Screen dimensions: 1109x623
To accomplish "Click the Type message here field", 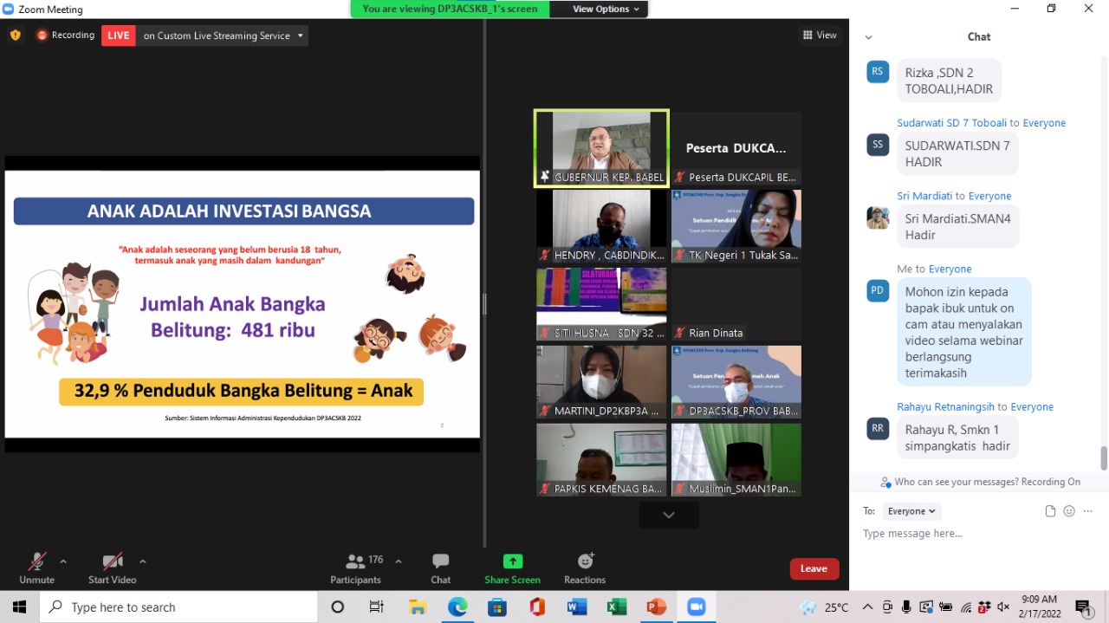I will point(970,534).
